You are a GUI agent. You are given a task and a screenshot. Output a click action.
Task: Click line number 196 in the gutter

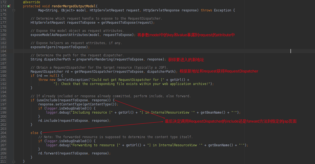point(3,100)
